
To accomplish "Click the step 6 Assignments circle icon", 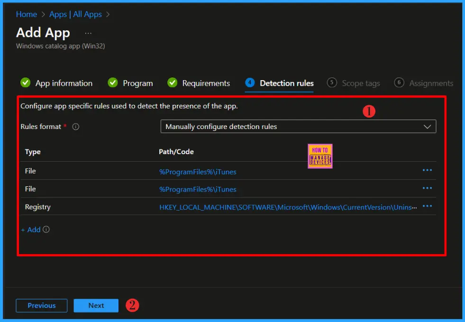I will pyautogui.click(x=399, y=83).
